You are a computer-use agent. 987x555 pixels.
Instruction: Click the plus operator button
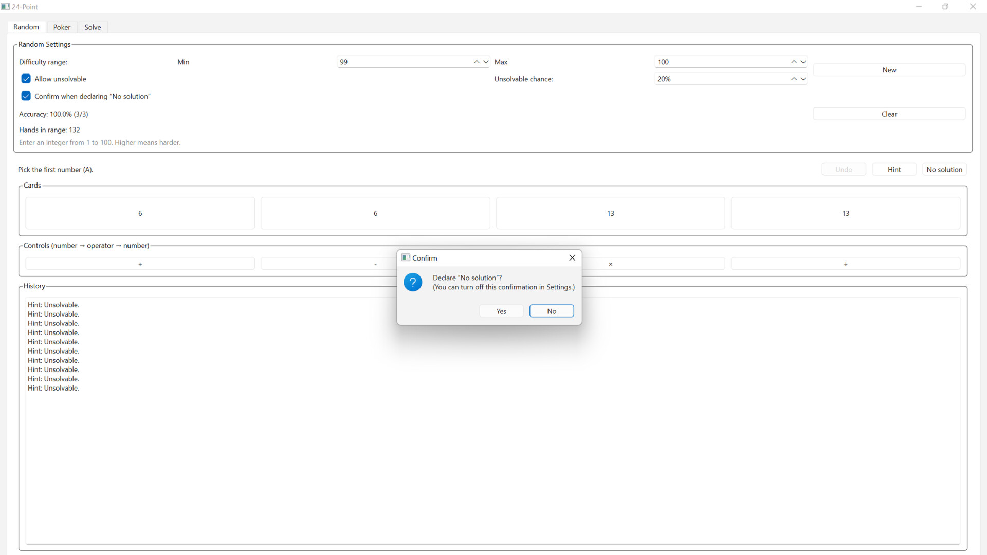tap(140, 264)
